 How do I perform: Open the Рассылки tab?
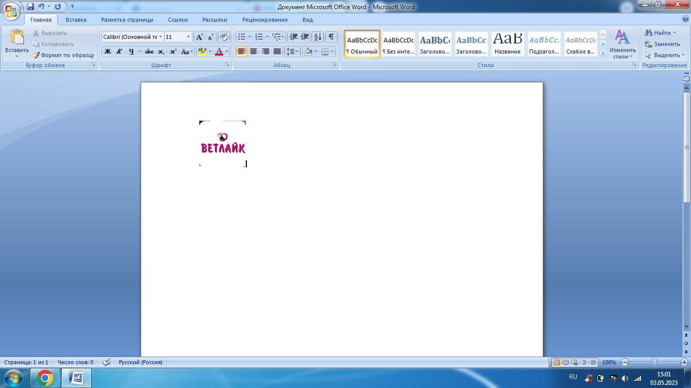coord(214,20)
